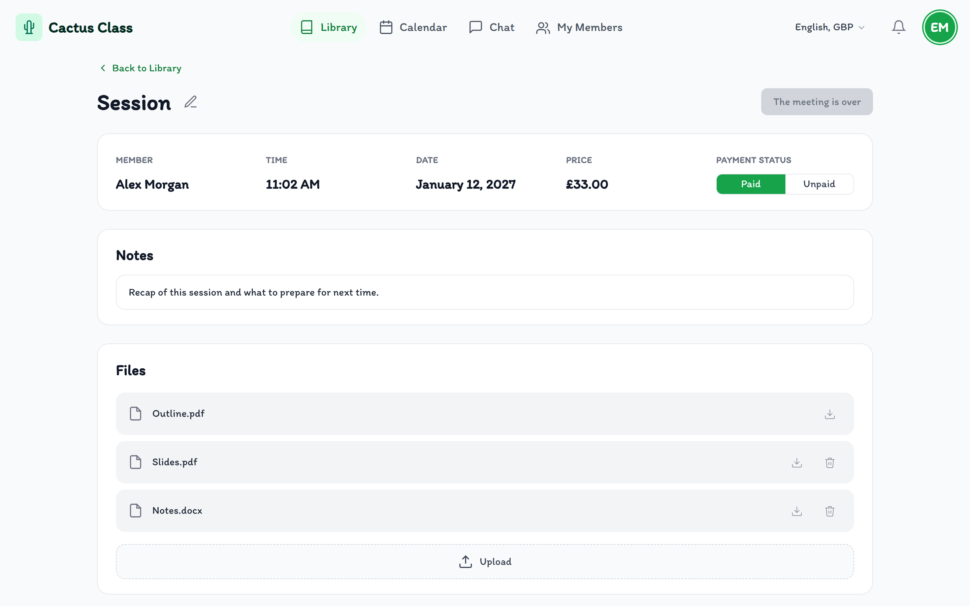This screenshot has width=970, height=606.
Task: Open the EM profile avatar
Action: tap(940, 27)
